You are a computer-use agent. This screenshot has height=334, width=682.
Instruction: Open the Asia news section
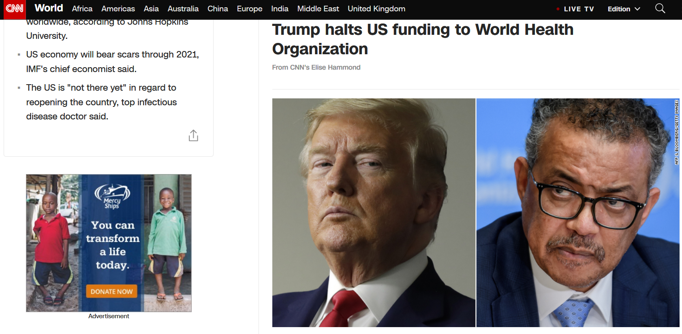(x=151, y=9)
